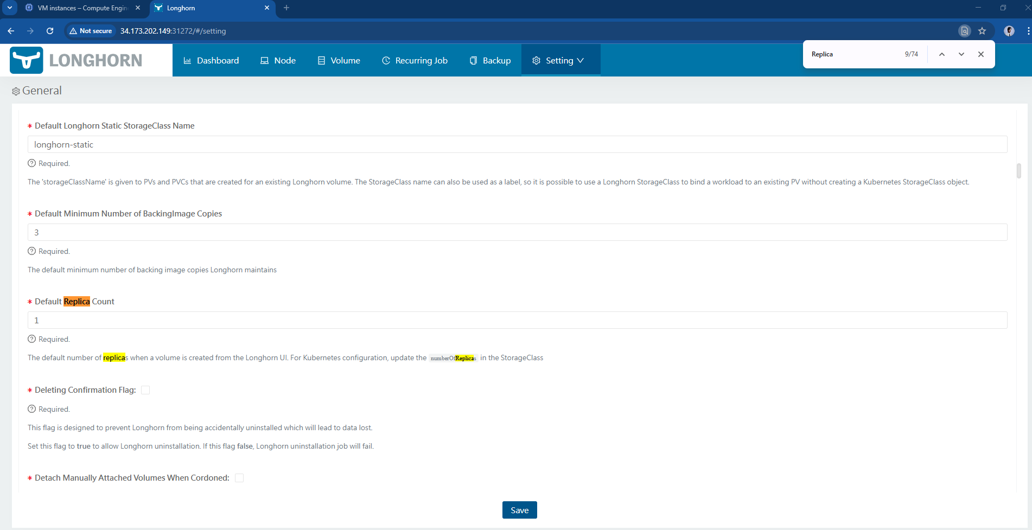Viewport: 1032px width, 530px height.
Task: Click the page scrollbar thumb
Action: (x=1019, y=171)
